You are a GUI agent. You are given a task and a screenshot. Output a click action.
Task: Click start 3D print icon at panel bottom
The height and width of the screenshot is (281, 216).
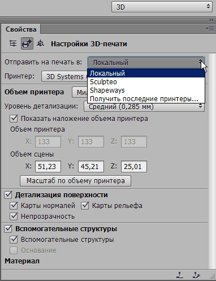180,275
